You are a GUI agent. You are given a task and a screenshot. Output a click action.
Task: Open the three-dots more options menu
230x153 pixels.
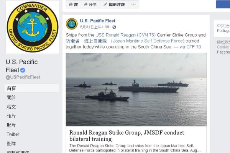point(133,4)
